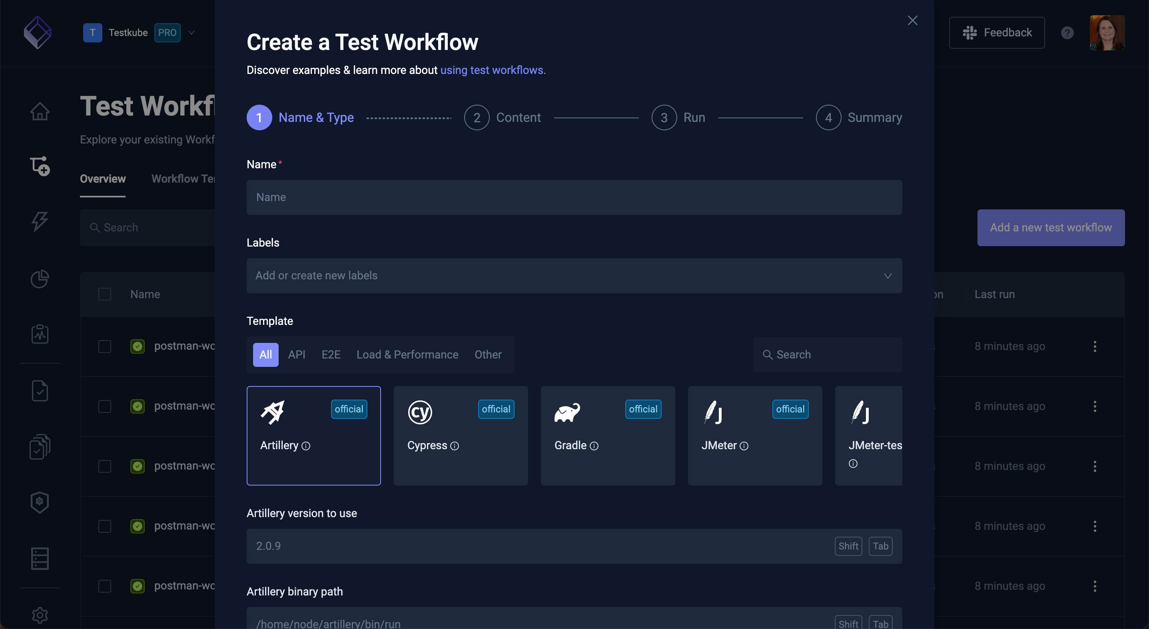Go to step 3 Run
1149x629 pixels.
click(x=678, y=117)
